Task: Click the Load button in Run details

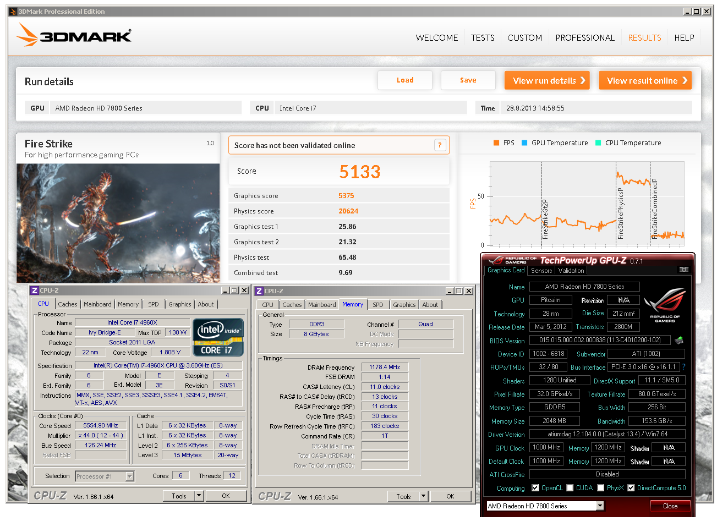Action: [405, 80]
